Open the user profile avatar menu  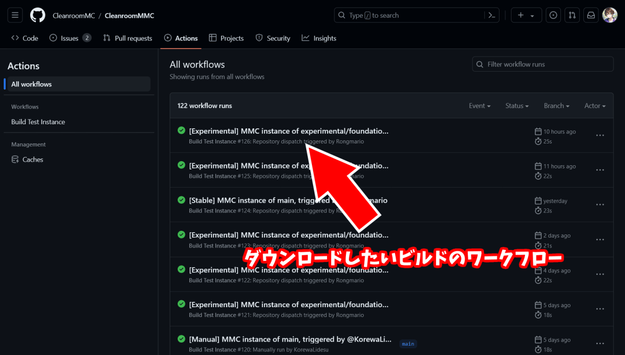tap(610, 15)
